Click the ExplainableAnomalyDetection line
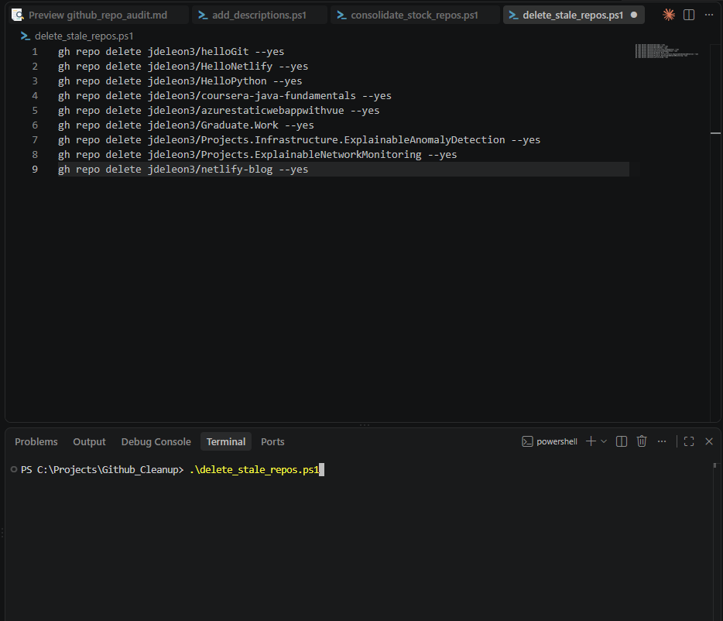This screenshot has width=723, height=621. 300,140
